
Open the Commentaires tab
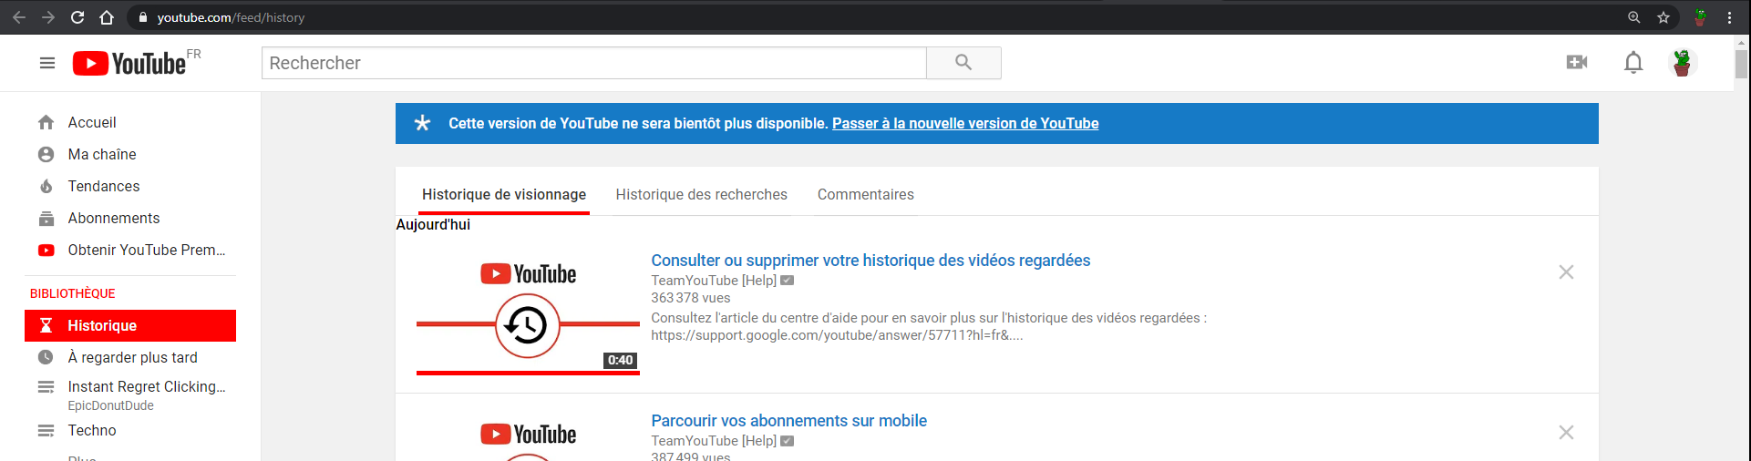pos(866,195)
